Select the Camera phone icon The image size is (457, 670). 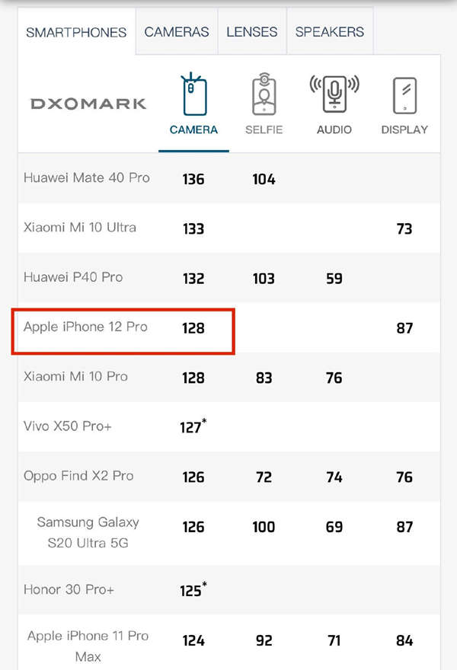click(x=193, y=94)
